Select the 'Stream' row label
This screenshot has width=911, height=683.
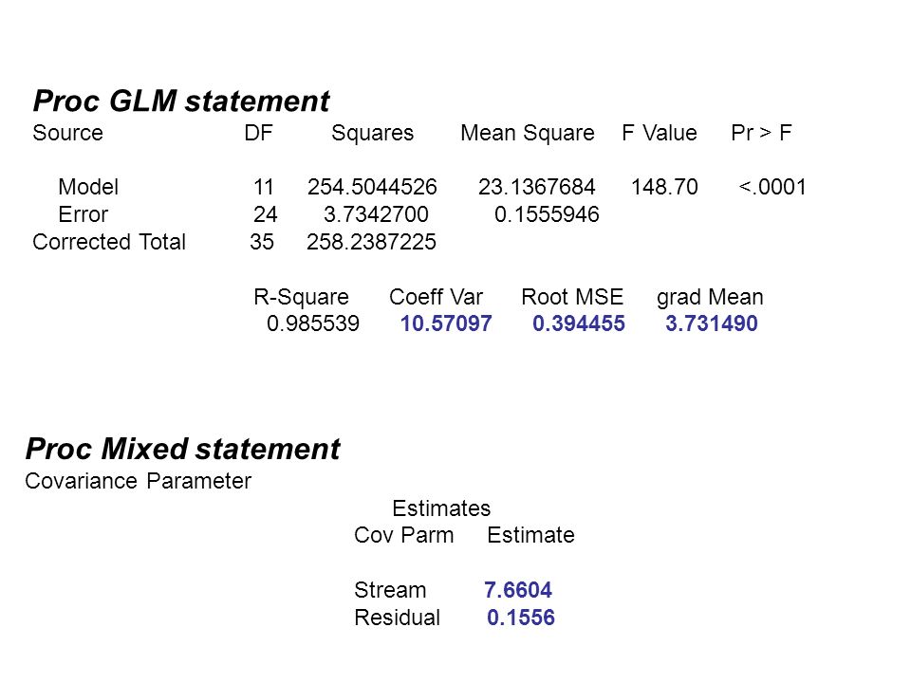point(390,590)
